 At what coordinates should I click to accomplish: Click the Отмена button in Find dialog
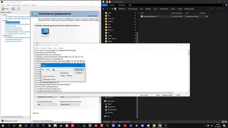pyautogui.click(x=79, y=73)
